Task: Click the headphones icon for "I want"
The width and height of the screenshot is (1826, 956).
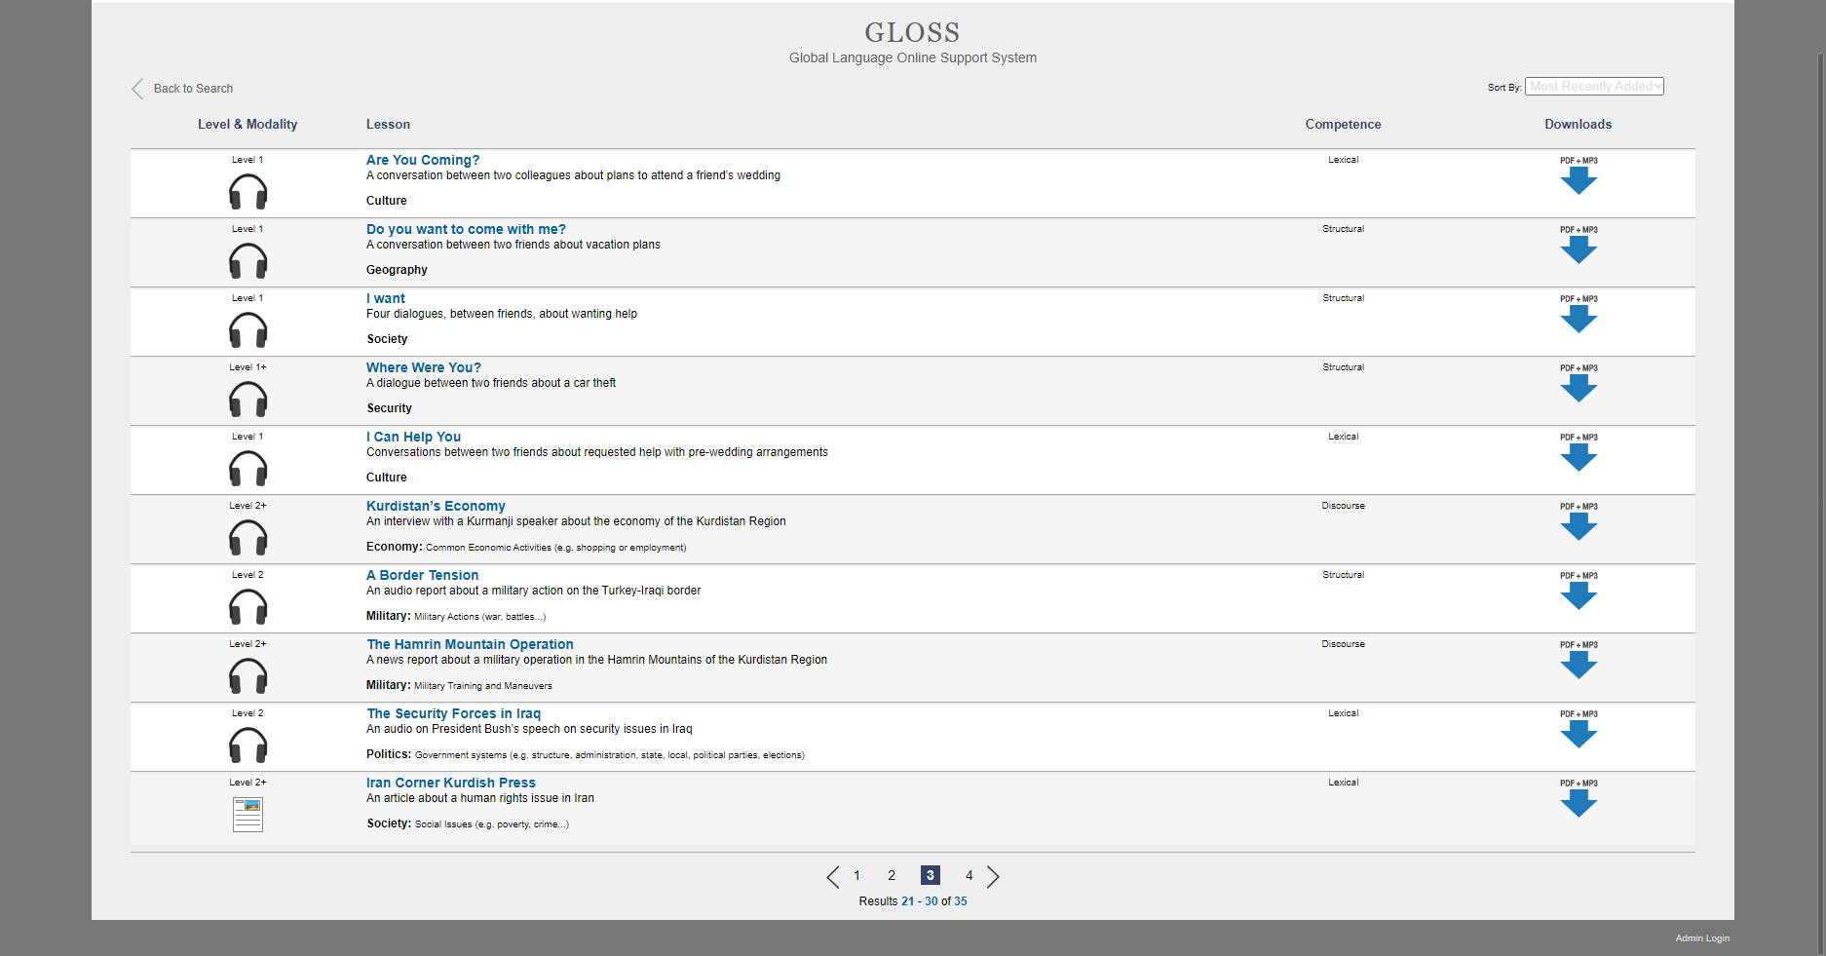Action: (247, 329)
